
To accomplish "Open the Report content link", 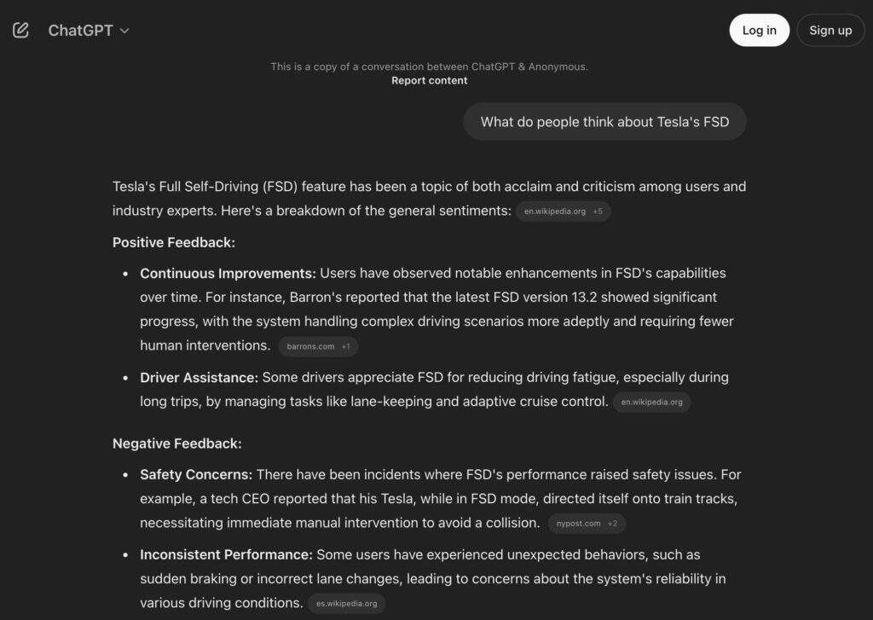I will click(429, 80).
